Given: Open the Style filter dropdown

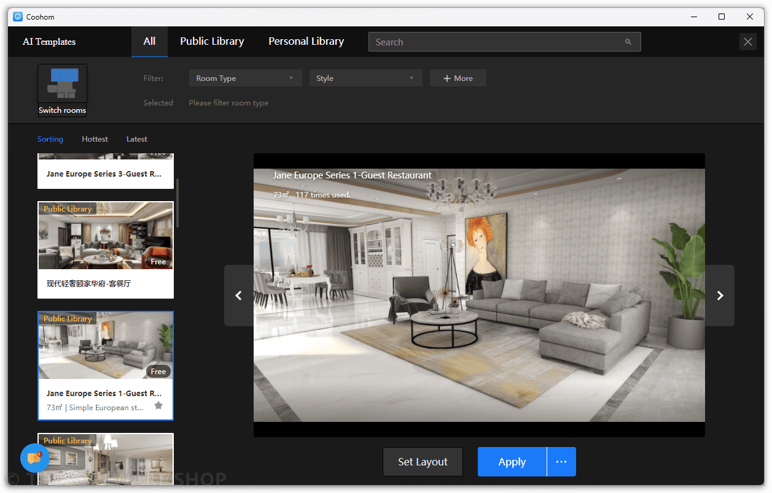Looking at the screenshot, I should (x=365, y=78).
